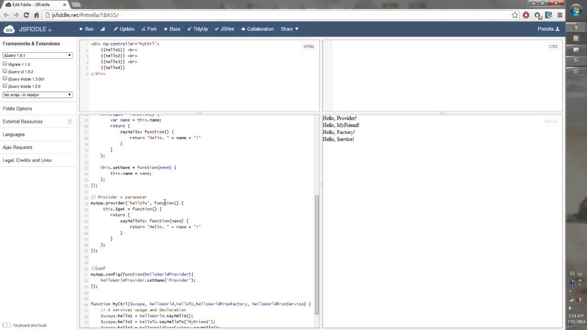Open the Share dropdown menu
This screenshot has height=330, width=587.
tap(289, 29)
